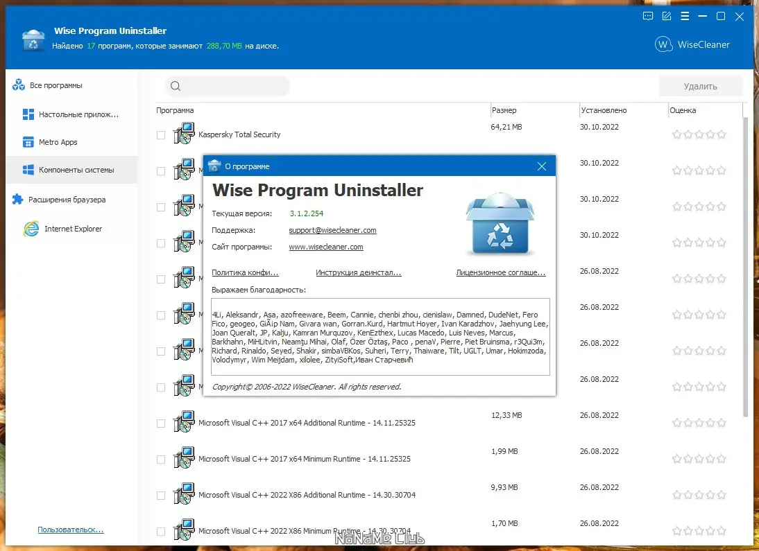The width and height of the screenshot is (759, 551).
Task: Tick checkbox for Visual C++ 2017 x64 Additional Runtime
Action: pos(161,423)
